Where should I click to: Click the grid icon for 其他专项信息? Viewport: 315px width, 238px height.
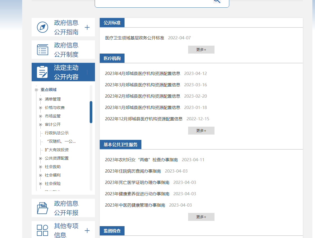click(x=42, y=230)
